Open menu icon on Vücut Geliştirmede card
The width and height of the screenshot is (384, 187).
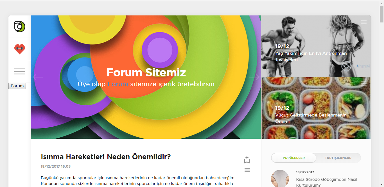[364, 83]
